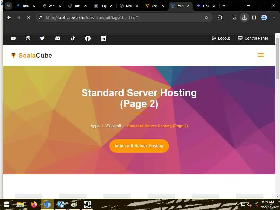Open Firefox from the taskbar
The height and width of the screenshot is (210, 280).
34,205
